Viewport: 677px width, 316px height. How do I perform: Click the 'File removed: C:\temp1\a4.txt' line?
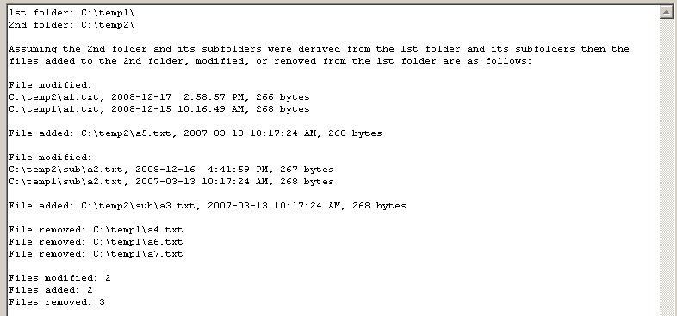click(x=96, y=230)
